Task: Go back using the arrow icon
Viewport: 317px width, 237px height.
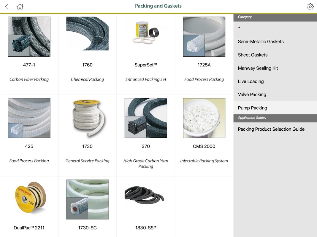Action: (7, 7)
